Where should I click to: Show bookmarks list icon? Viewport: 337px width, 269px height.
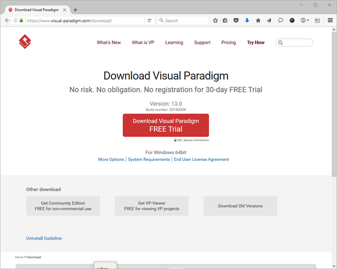point(225,20)
